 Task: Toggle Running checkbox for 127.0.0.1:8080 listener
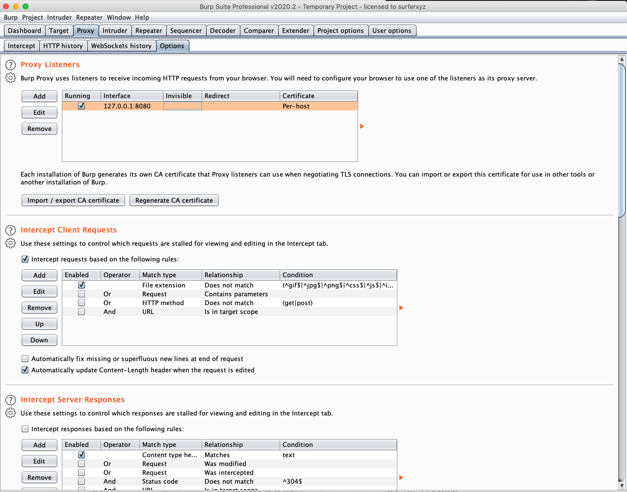coord(81,106)
